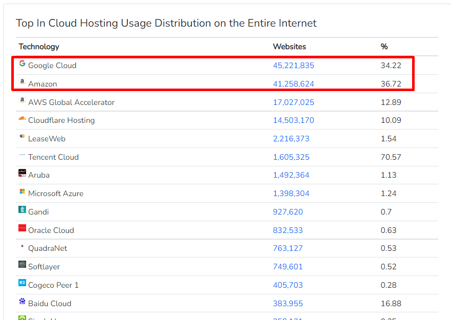The width and height of the screenshot is (451, 320).
Task: Click the 10.09 percentage value
Action: (391, 120)
